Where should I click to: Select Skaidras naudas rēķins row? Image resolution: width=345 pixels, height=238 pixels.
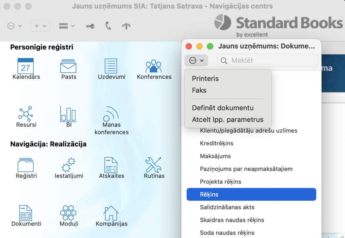[x=251, y=220]
